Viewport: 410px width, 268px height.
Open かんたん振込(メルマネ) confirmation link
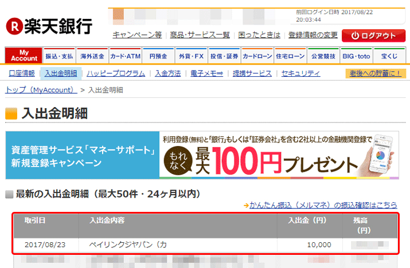323,205
